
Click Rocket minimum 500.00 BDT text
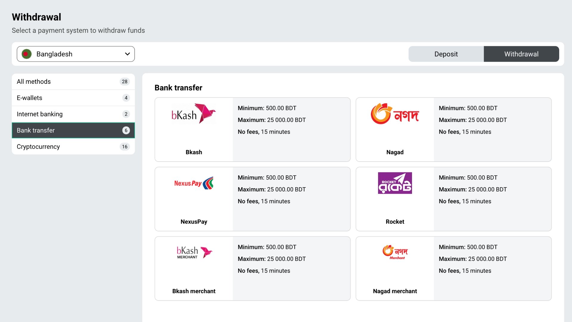click(468, 178)
